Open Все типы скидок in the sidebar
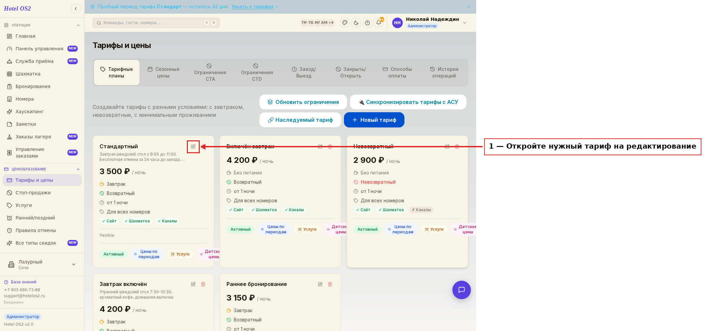 click(42, 243)
